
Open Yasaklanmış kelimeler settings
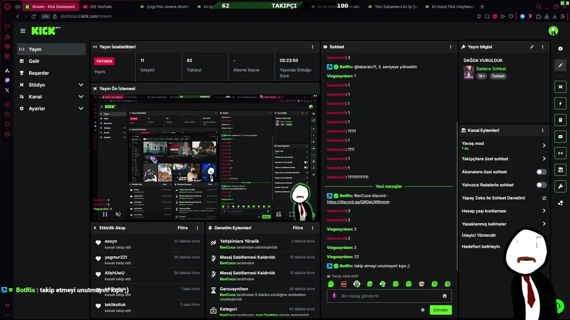pyautogui.click(x=504, y=224)
